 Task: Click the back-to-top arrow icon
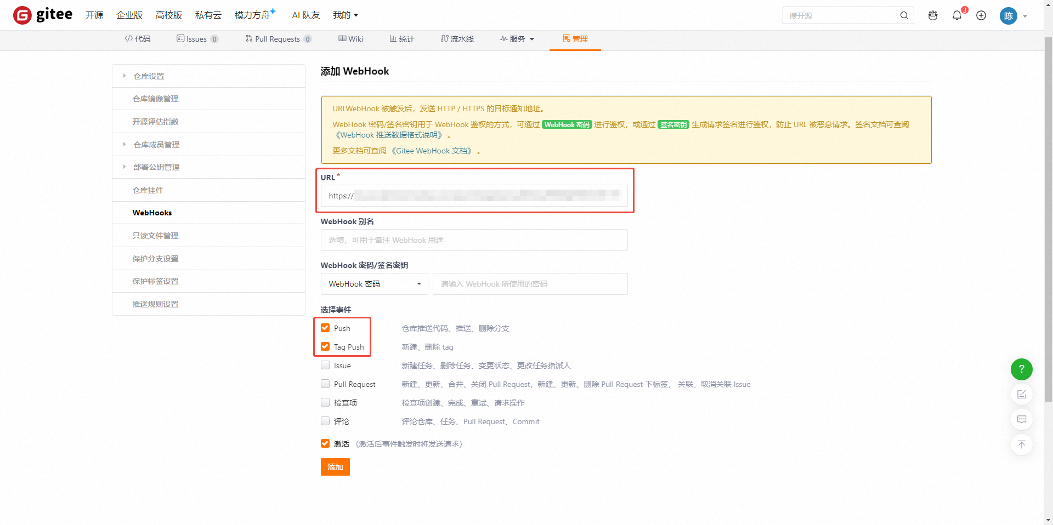coord(1021,444)
